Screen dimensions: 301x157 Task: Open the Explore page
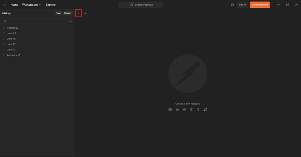tap(51, 5)
